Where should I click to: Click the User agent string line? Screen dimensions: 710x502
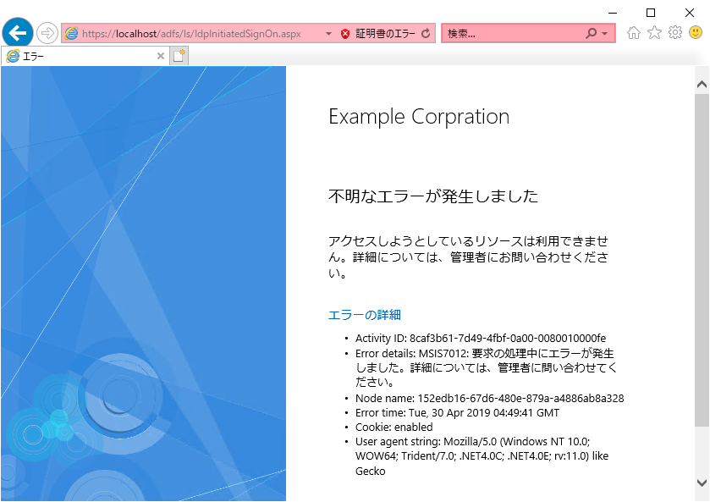click(x=482, y=456)
